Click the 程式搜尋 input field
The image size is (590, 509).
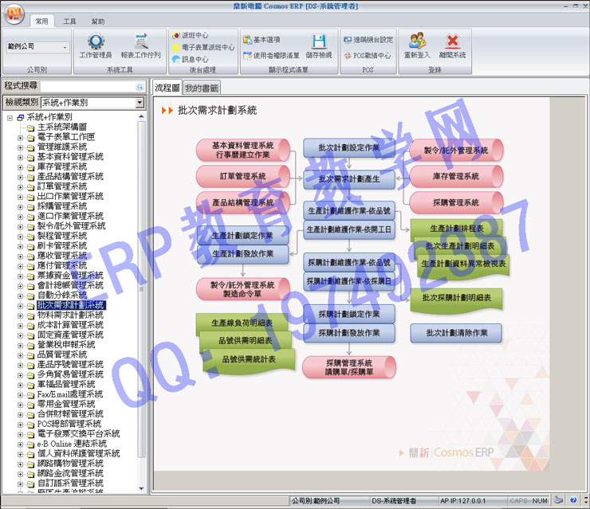(x=88, y=87)
